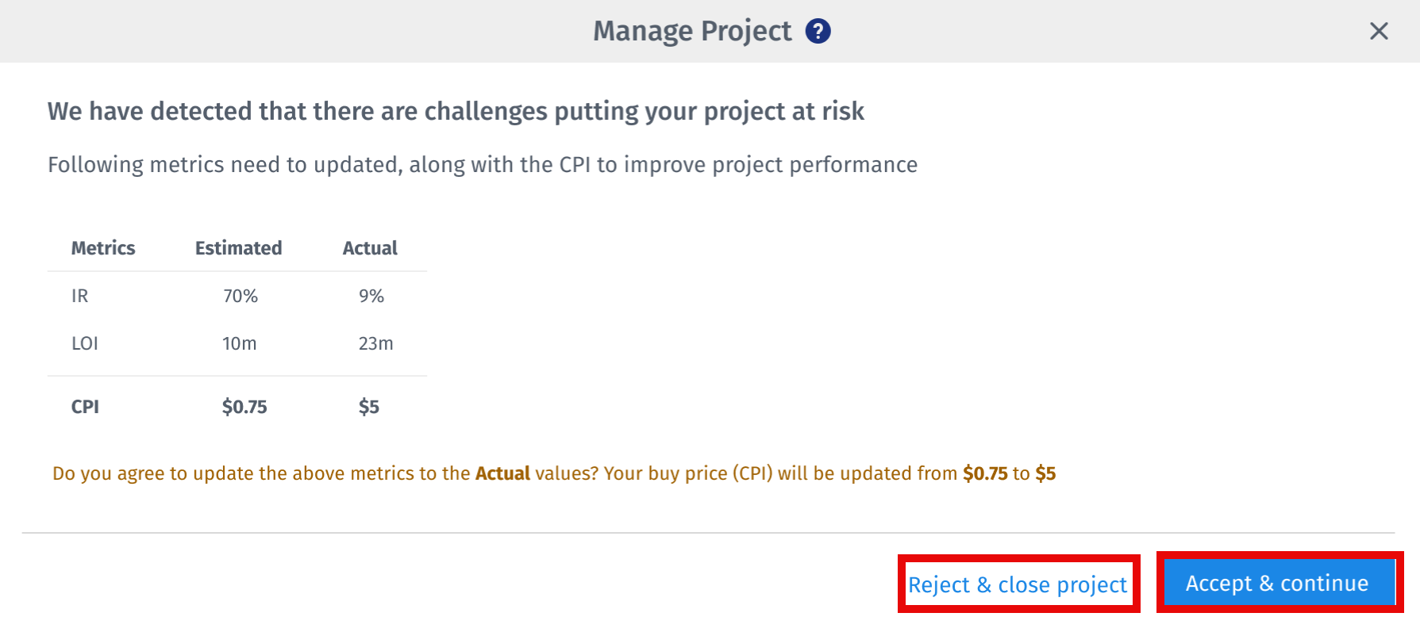The width and height of the screenshot is (1420, 632).
Task: Click Accept & continue button
Action: 1276,584
